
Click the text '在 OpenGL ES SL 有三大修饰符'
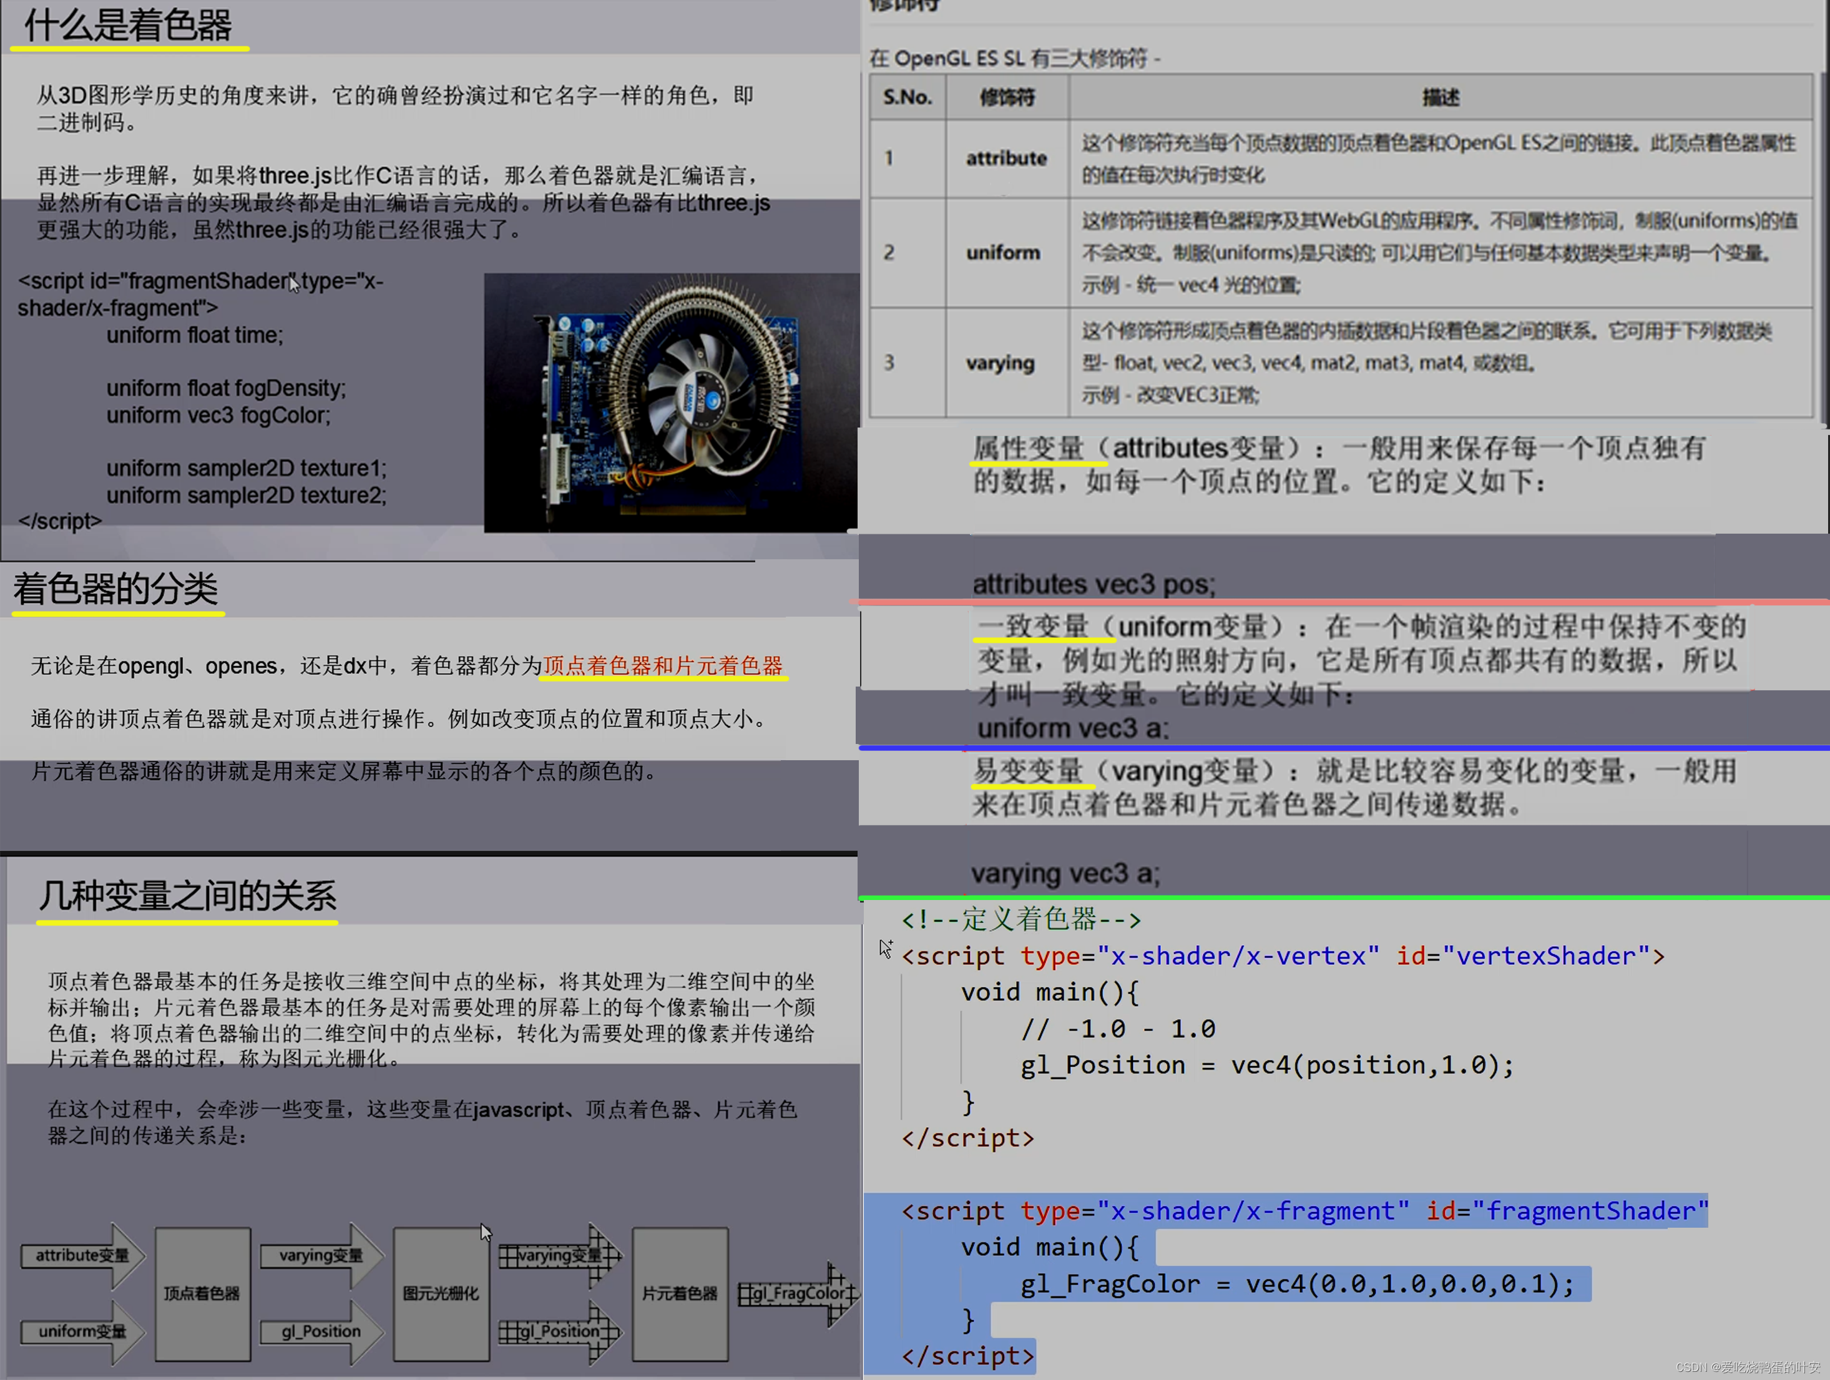[x=1009, y=59]
